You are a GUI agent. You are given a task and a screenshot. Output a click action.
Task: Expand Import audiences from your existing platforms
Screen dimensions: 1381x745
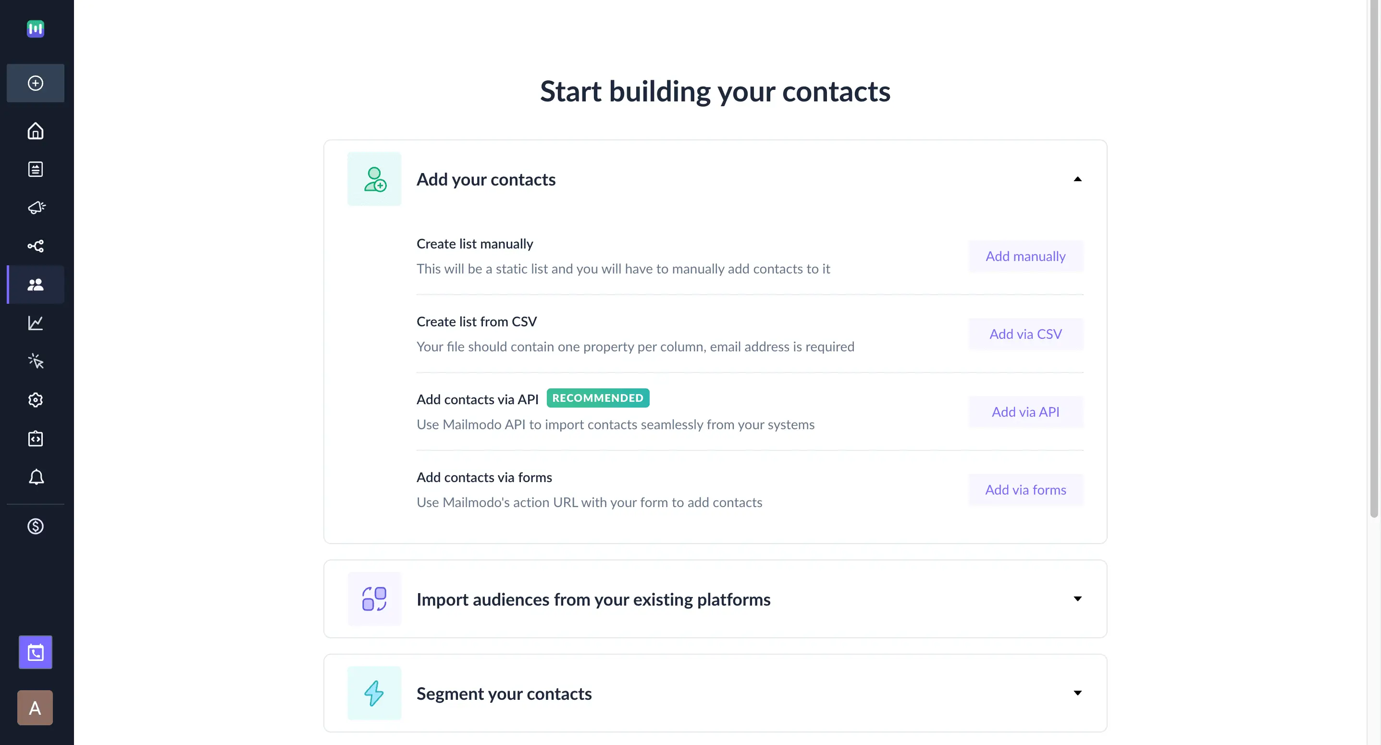point(1078,599)
